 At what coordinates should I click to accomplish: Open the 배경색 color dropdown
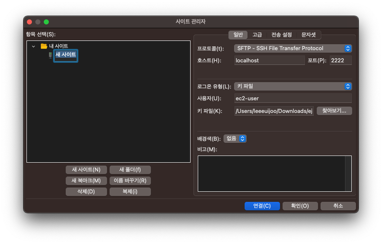235,139
